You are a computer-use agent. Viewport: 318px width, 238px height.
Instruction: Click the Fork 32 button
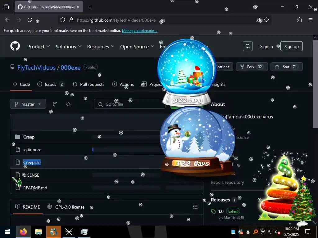coord(252,67)
